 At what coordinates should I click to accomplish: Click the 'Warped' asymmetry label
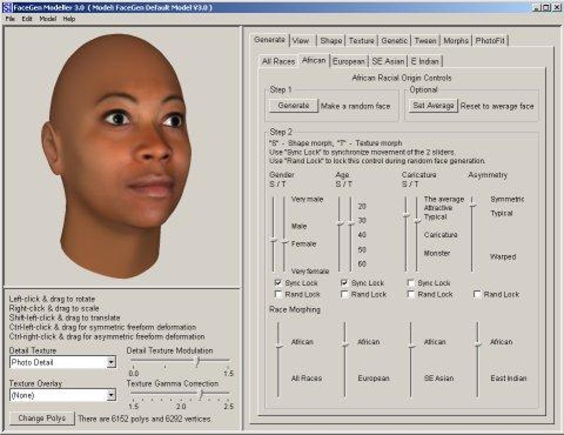(503, 257)
